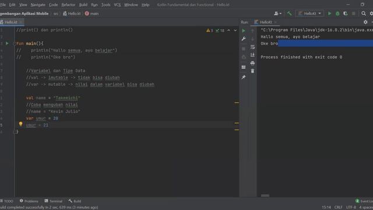Click the yellow intention lightbulb icon
Viewport: 373px width, 210px height.
[21, 124]
